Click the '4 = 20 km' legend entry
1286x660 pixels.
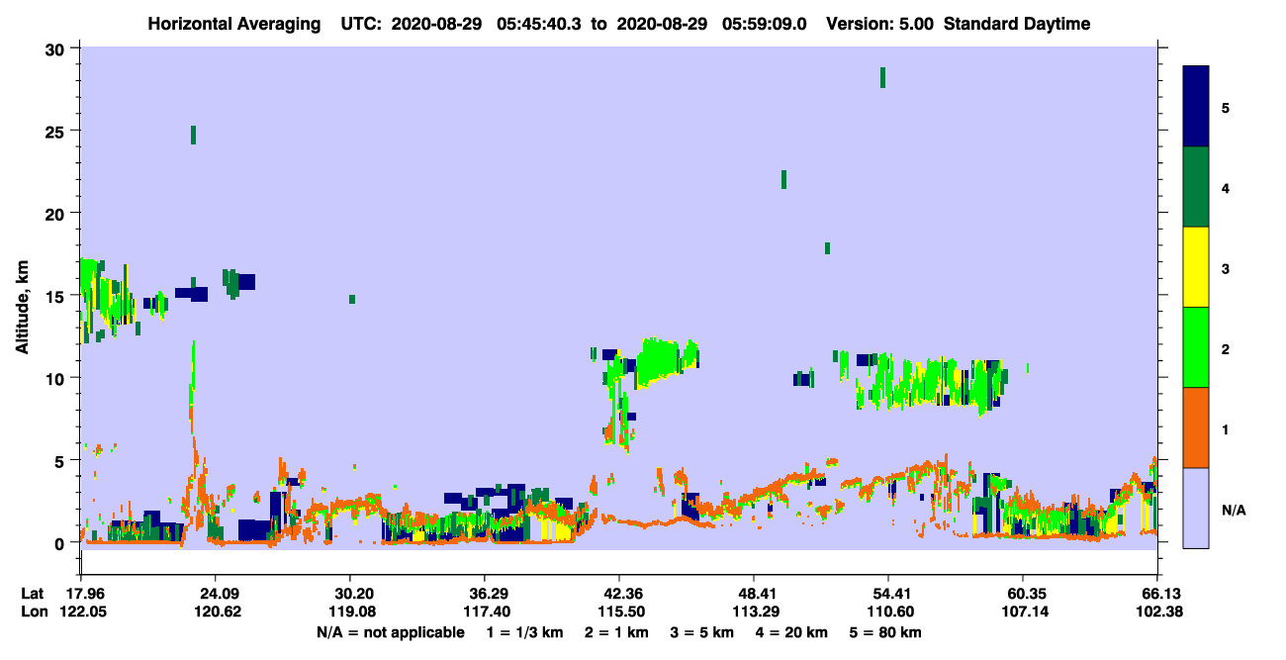pyautogui.click(x=791, y=632)
